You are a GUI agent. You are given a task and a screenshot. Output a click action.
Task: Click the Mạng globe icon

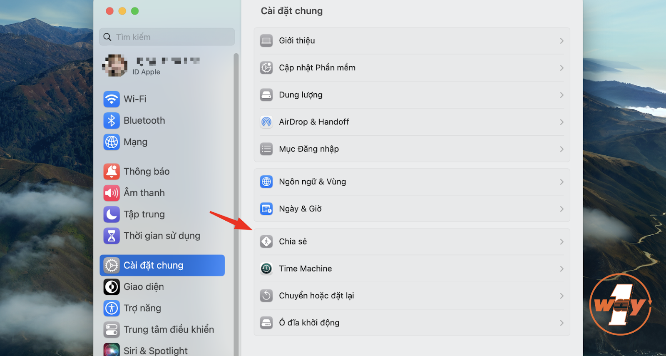pyautogui.click(x=112, y=142)
